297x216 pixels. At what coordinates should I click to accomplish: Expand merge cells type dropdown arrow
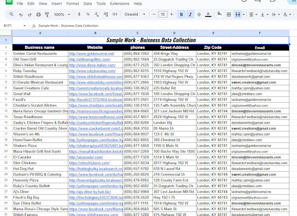click(x=244, y=14)
